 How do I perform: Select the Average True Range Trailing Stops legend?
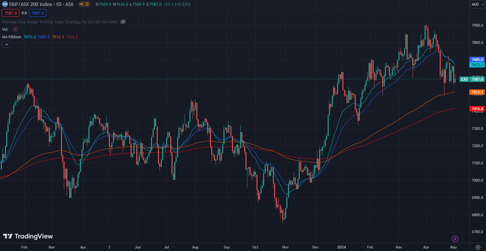click(x=60, y=22)
